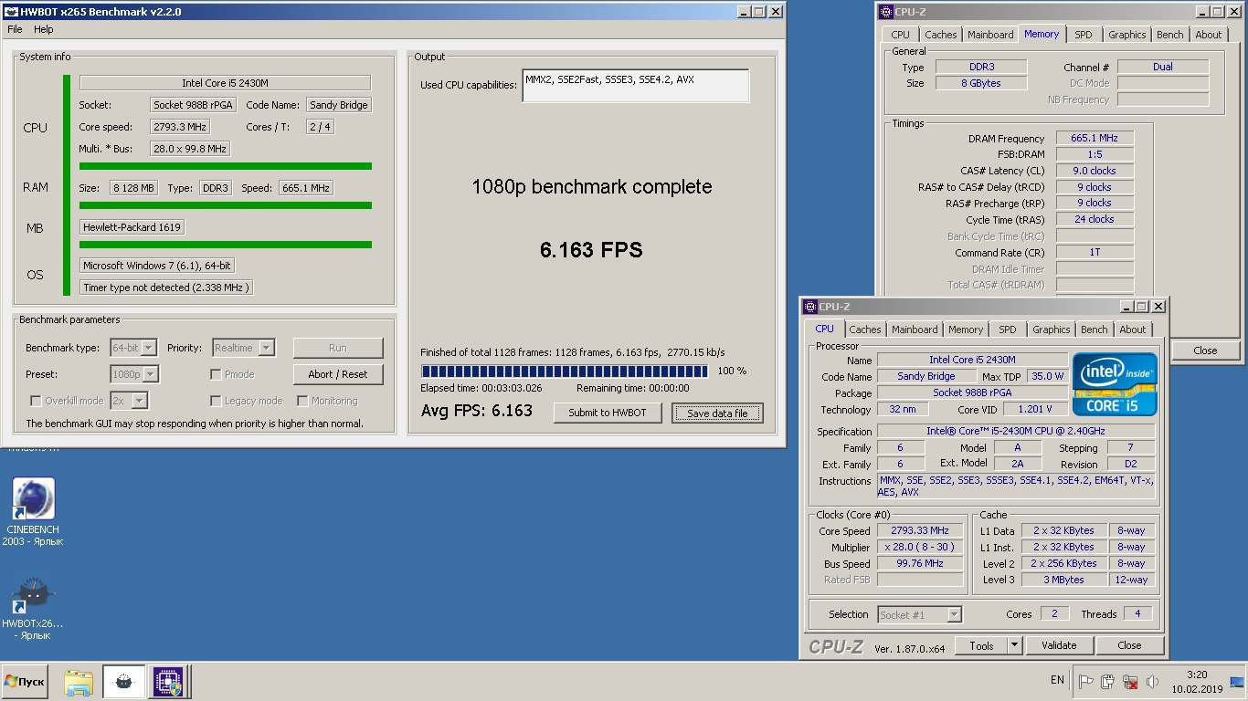The height and width of the screenshot is (701, 1248).
Task: Click Submit to HWBOT button
Action: tap(608, 413)
